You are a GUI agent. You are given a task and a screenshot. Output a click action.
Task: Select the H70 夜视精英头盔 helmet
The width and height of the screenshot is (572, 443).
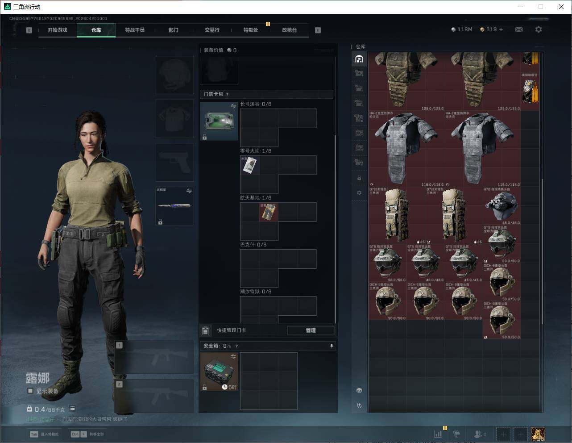(502, 206)
